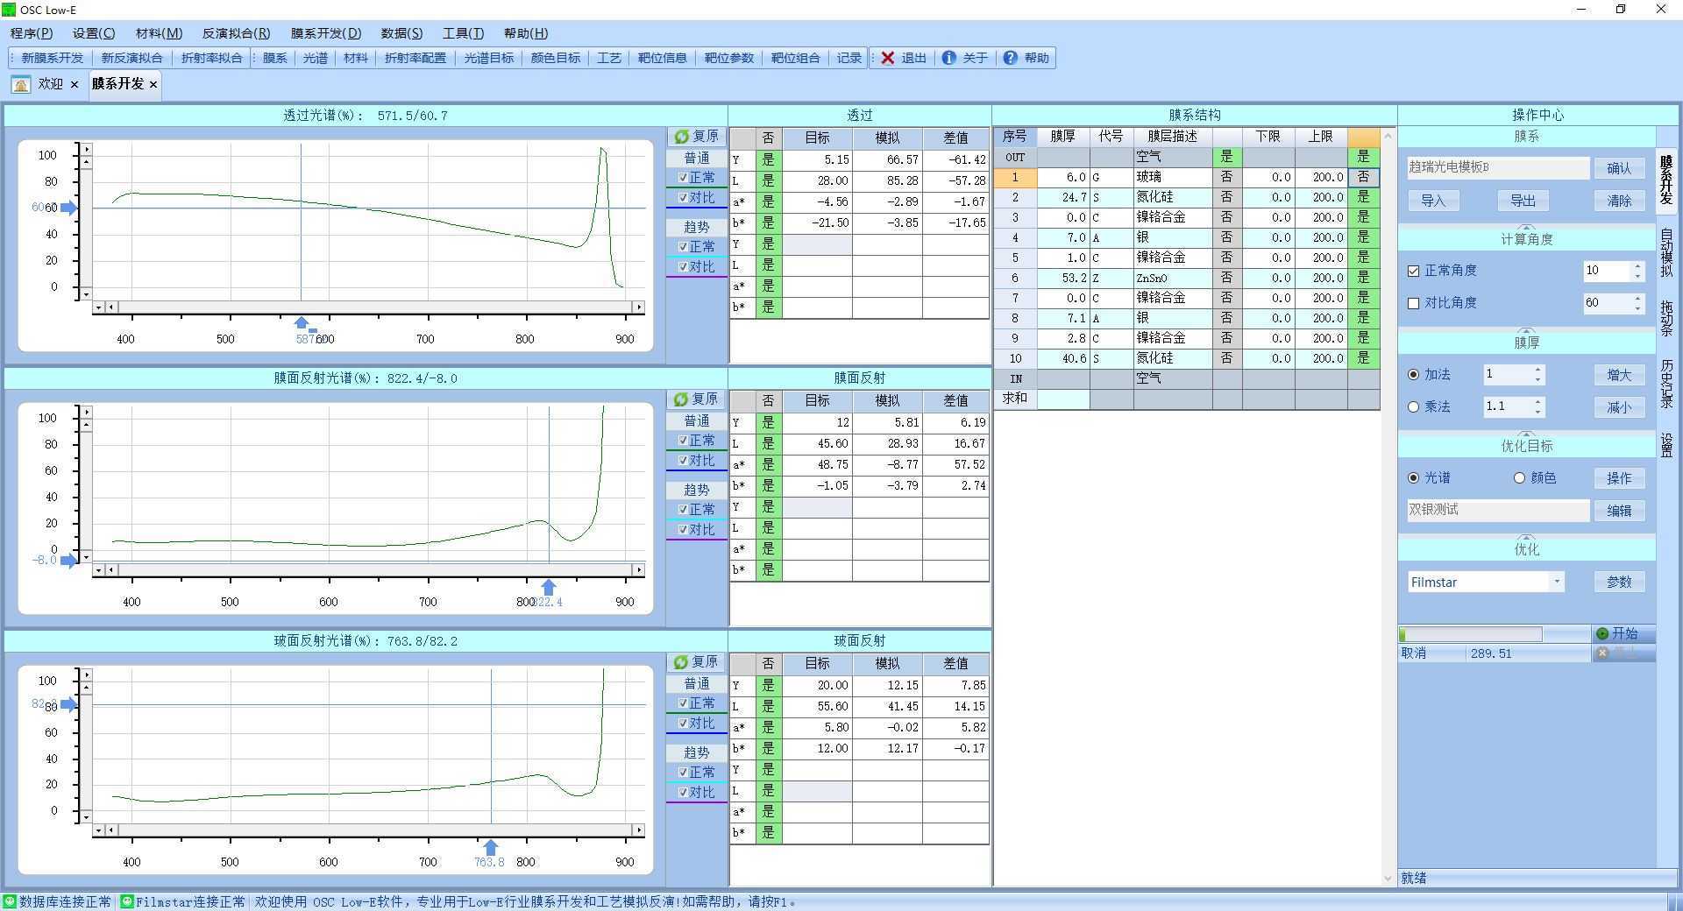Image resolution: width=1683 pixels, height=911 pixels.
Task: Click the Filmstar connection status icon
Action: pos(126,901)
